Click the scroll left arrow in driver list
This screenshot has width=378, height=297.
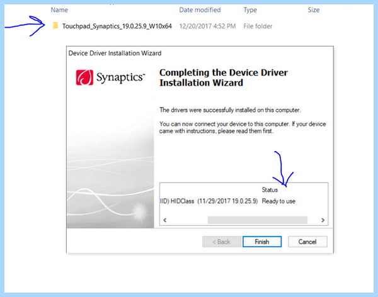coord(165,220)
